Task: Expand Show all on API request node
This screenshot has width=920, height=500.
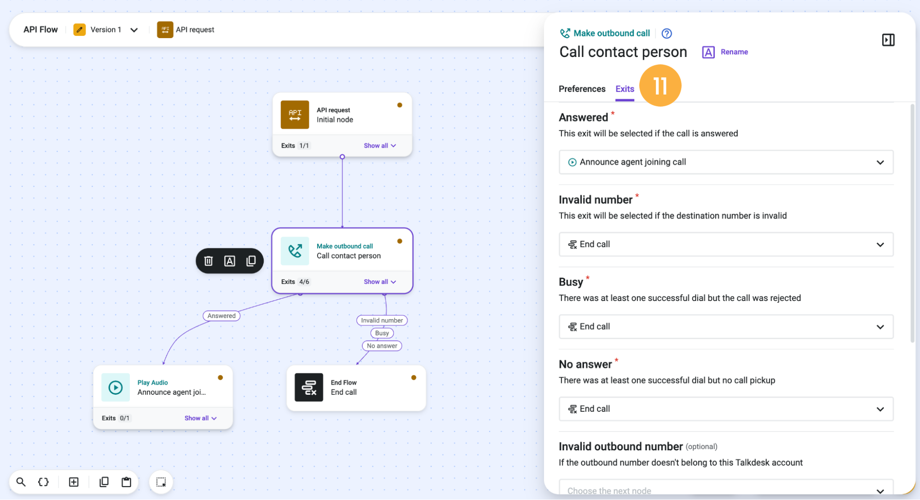Action: coord(380,146)
